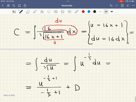
Task: Open the page thumbnails grid view
Action: (x=8, y=6)
